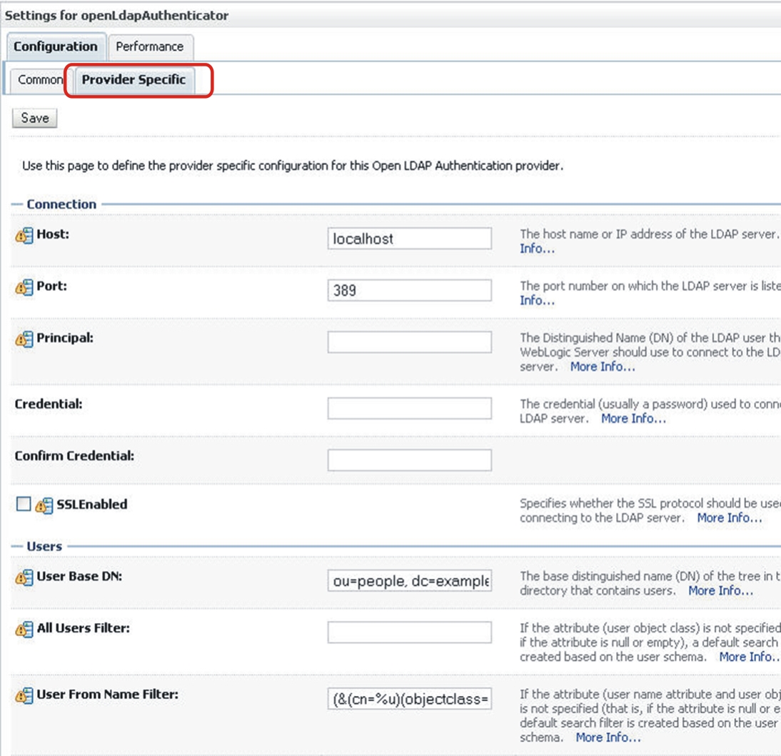
Task: Click the User Base DN input field
Action: (x=410, y=581)
